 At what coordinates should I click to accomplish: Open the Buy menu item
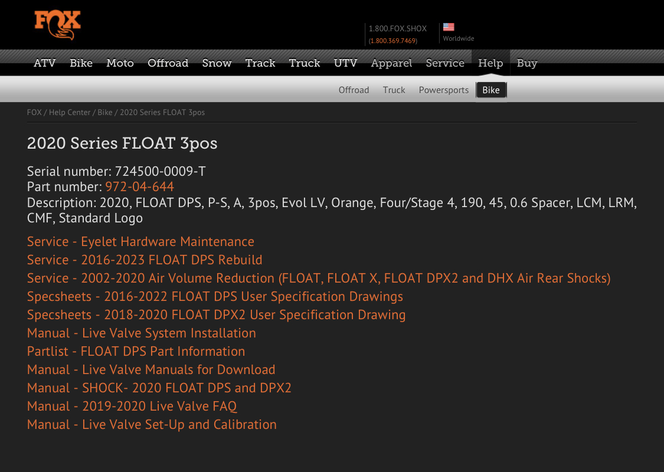526,63
